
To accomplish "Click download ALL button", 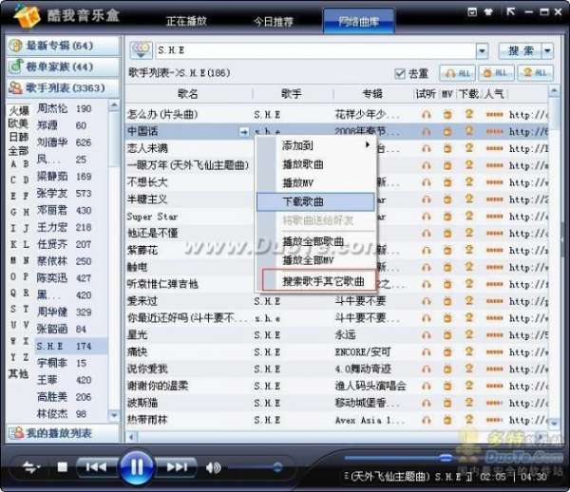I will click(x=535, y=73).
